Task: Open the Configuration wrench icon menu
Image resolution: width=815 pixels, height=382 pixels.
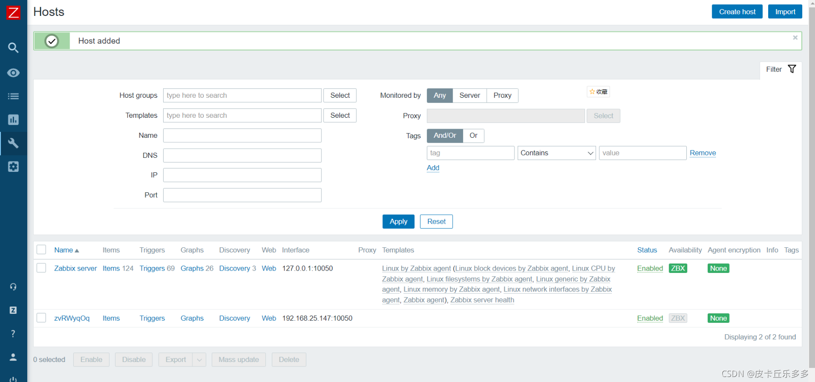Action: click(13, 143)
